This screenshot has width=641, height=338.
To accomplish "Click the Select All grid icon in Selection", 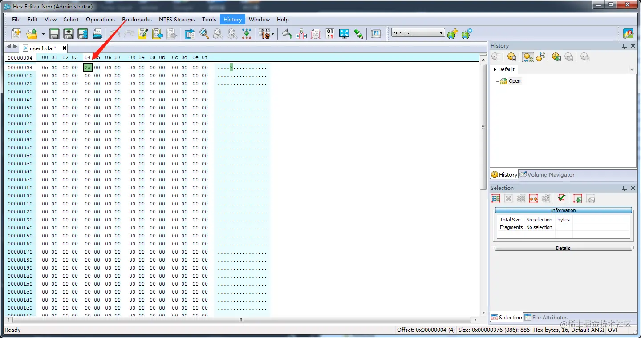I will (496, 199).
